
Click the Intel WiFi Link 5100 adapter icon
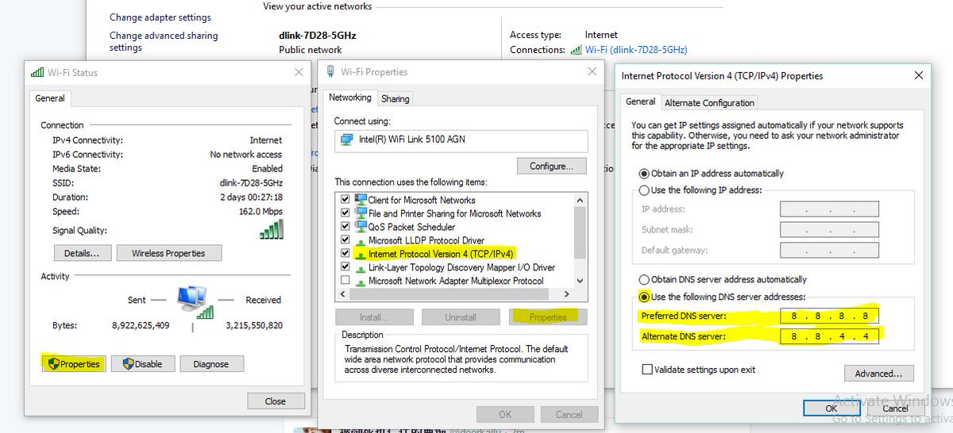coord(347,140)
